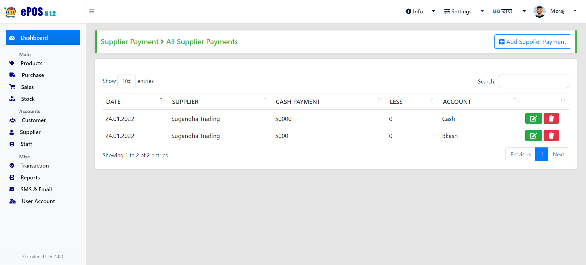Click the Add Supplier Payment button

click(x=533, y=42)
